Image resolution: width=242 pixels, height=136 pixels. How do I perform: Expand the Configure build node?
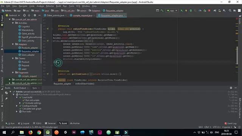click(x=17, y=106)
